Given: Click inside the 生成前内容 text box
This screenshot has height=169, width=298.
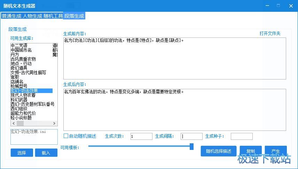Looking at the screenshot, I should [175, 59].
